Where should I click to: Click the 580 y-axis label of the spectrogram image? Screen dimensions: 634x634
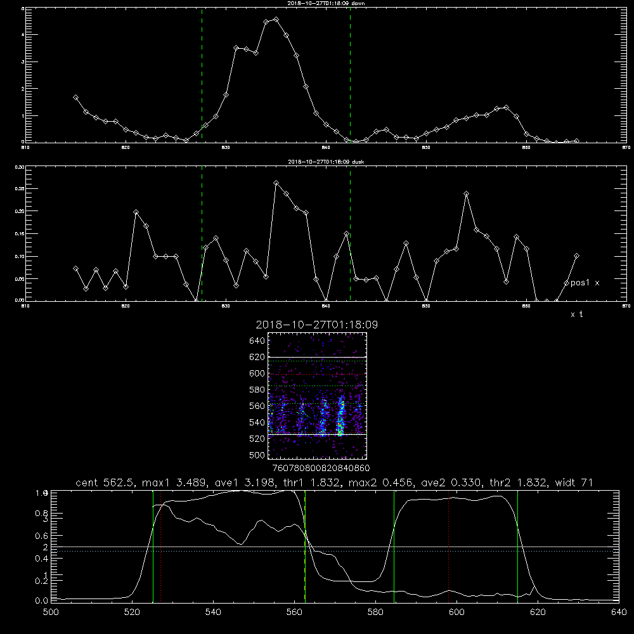pos(257,390)
